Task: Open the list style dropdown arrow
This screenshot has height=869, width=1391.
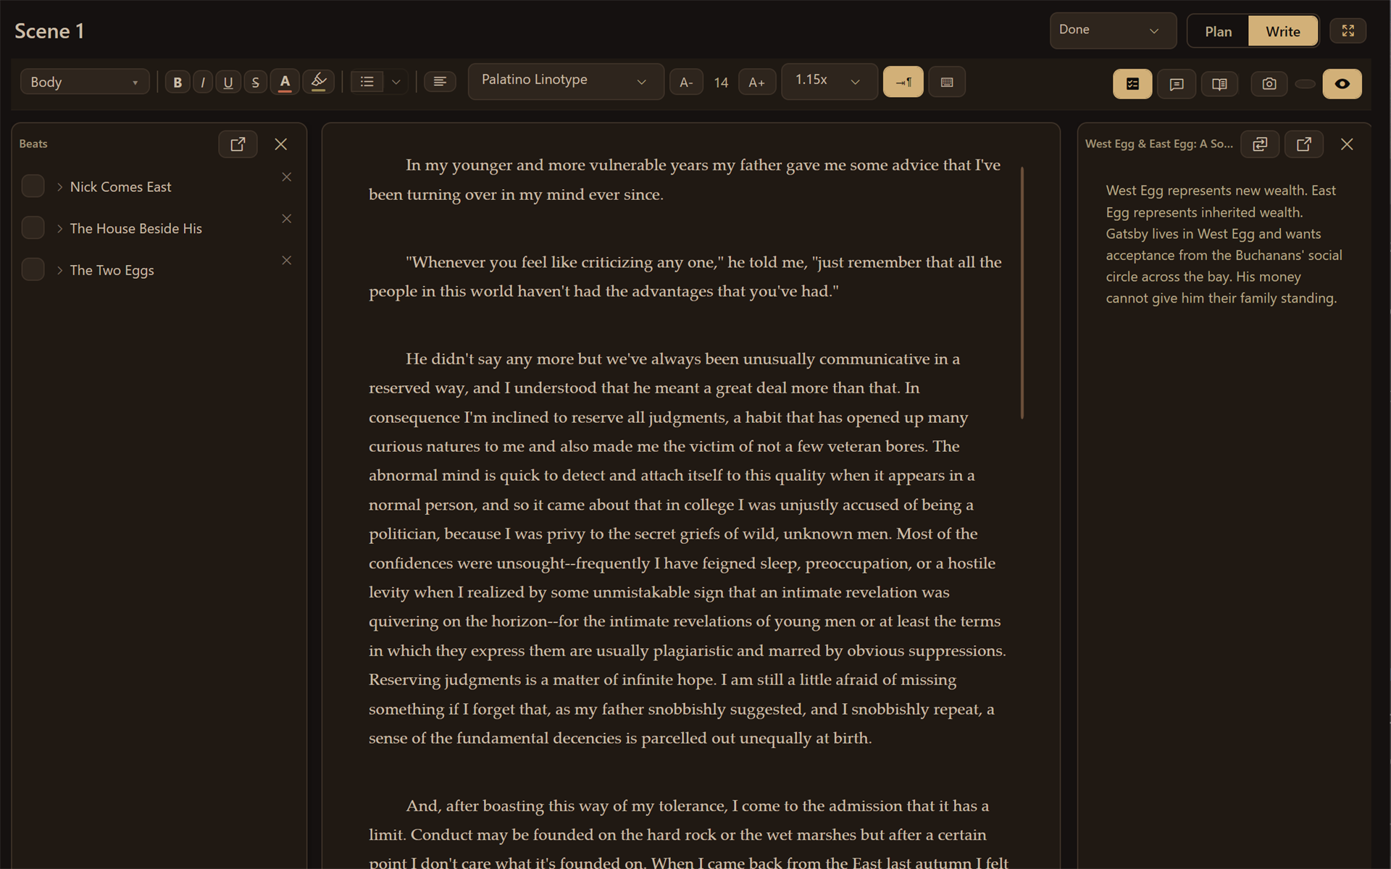Action: [x=396, y=82]
